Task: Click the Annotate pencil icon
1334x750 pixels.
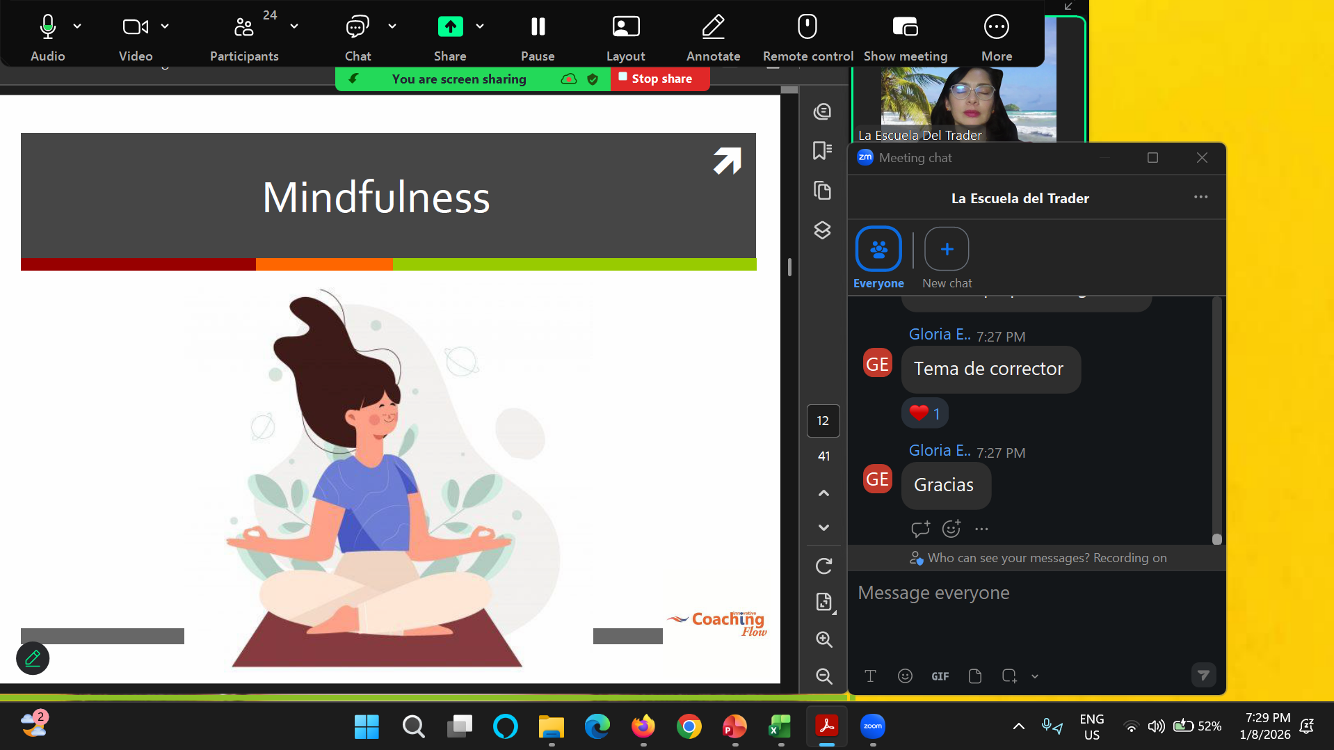Action: click(x=713, y=27)
